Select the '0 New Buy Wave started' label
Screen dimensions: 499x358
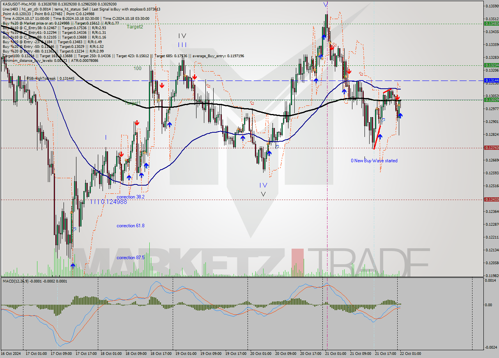pos(374,161)
